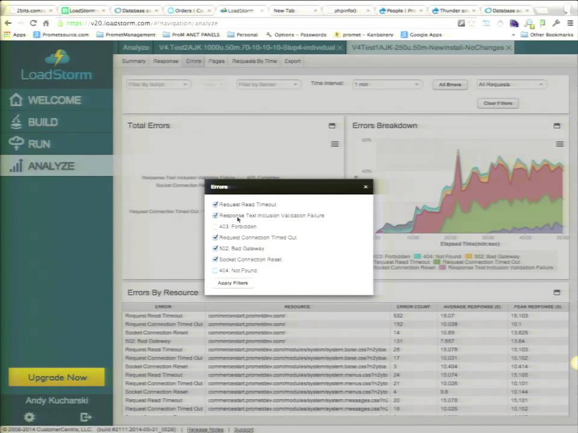
Task: Open the Other Bookmarks folder
Action: pos(547,35)
